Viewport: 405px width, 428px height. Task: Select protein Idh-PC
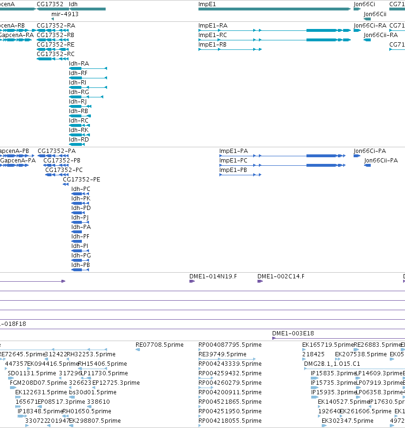[x=81, y=189]
